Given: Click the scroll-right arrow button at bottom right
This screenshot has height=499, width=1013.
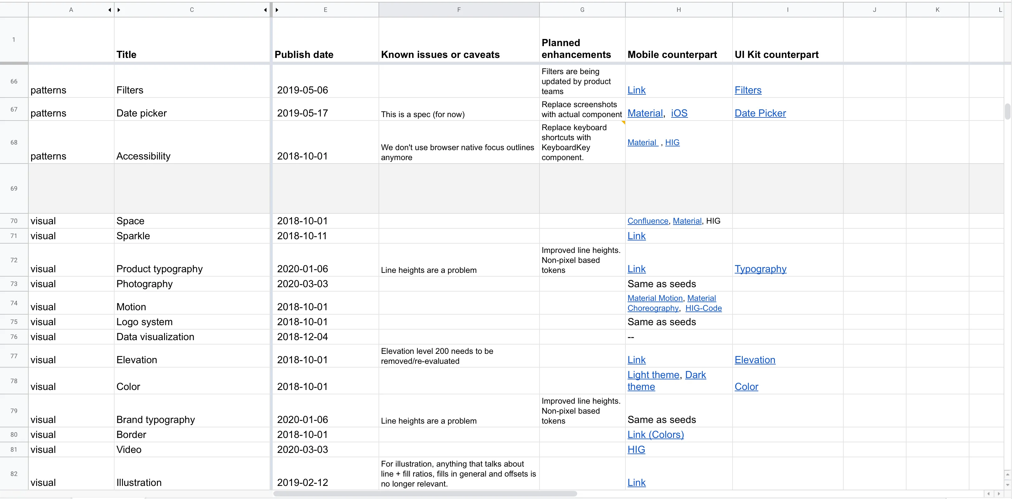Looking at the screenshot, I should (999, 494).
